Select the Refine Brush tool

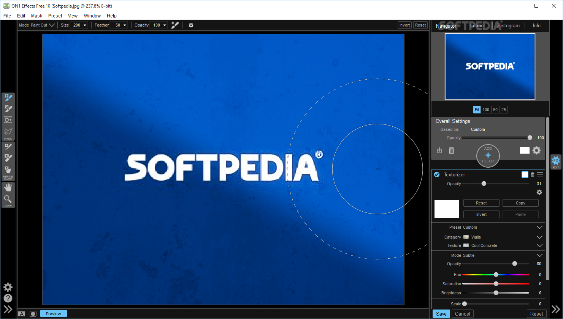(8, 147)
